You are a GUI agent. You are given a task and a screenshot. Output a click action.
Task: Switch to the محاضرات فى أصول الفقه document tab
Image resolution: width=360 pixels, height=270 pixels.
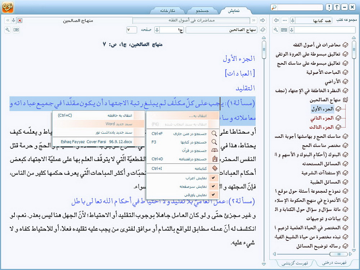tap(191, 21)
